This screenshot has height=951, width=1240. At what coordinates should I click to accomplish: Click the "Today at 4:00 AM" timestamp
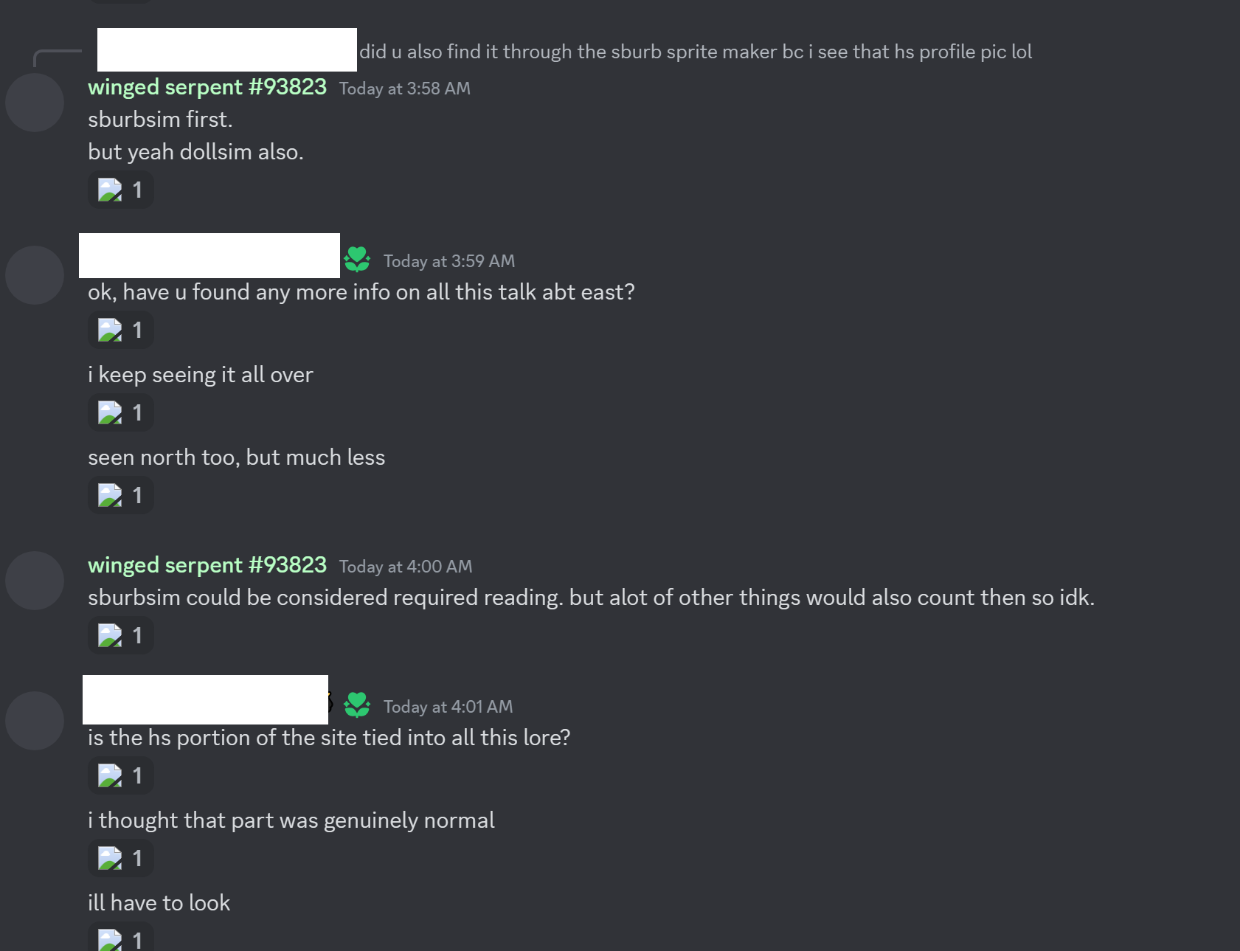click(x=406, y=567)
